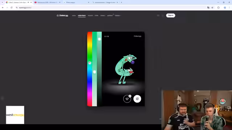Click the white round submit button
232x130 pixels.
pyautogui.click(x=137, y=99)
